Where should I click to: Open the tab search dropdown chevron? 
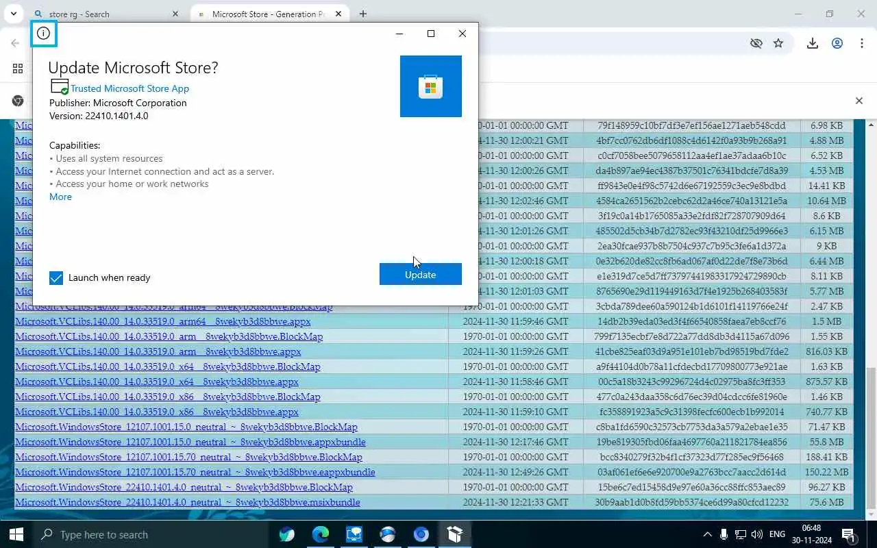(13, 14)
